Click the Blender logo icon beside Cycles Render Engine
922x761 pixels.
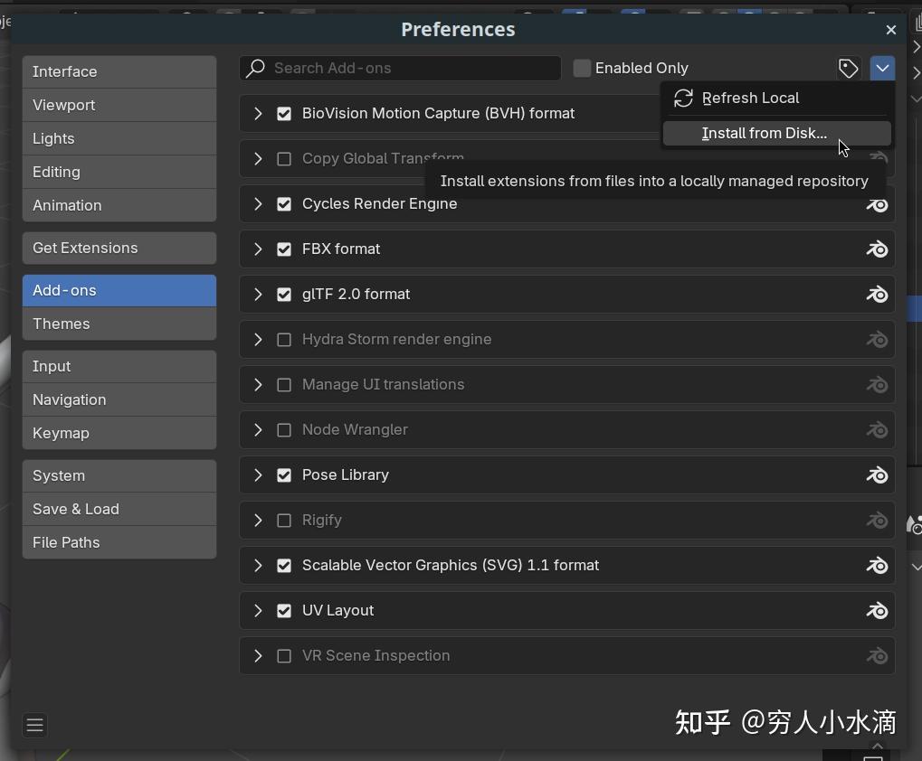(x=877, y=204)
